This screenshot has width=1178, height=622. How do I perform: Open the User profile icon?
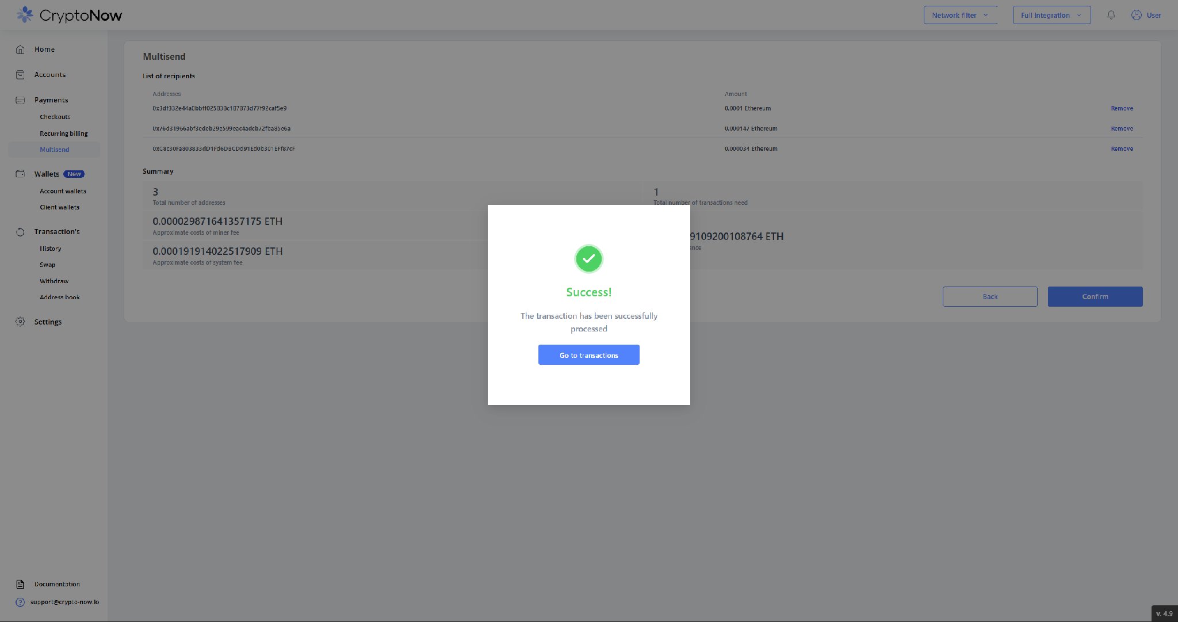pyautogui.click(x=1137, y=15)
